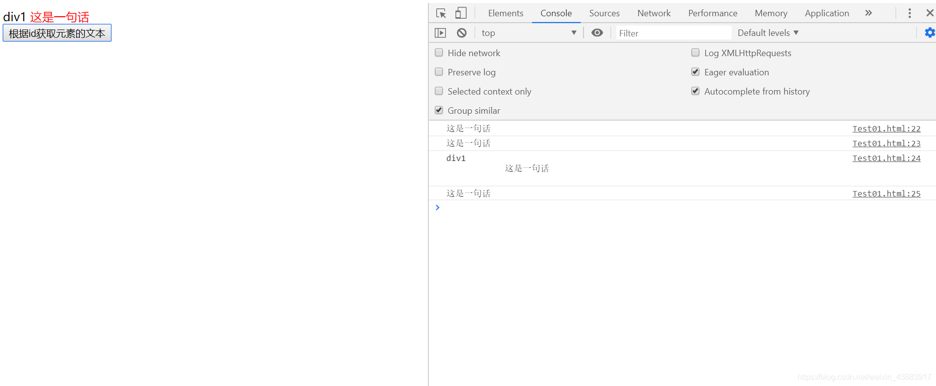Switch to the Memory tab
The height and width of the screenshot is (386, 936).
[x=771, y=13]
